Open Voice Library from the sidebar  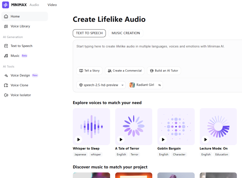pos(20,26)
